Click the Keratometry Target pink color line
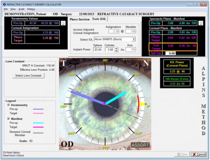Screen dimensions: 210x160 click(x=38, y=113)
